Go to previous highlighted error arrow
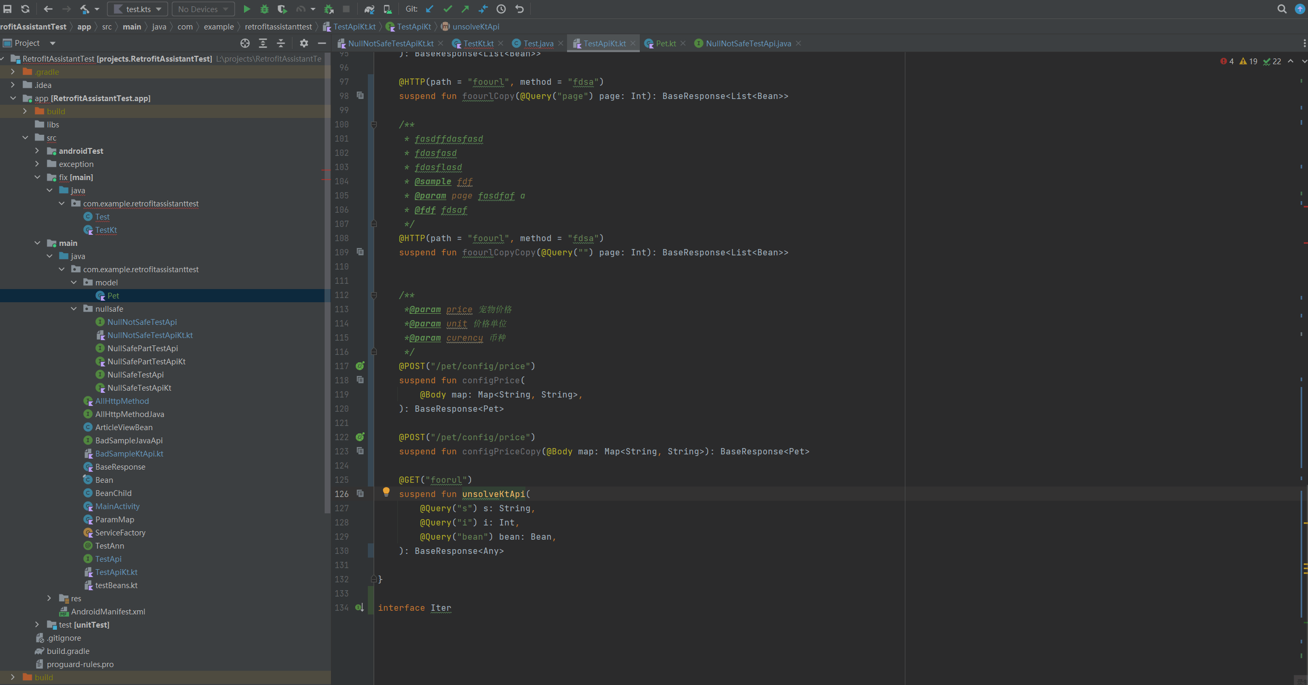This screenshot has width=1308, height=685. click(1291, 61)
